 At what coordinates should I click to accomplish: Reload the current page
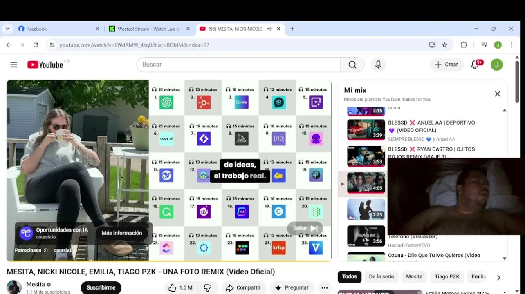pos(36,45)
